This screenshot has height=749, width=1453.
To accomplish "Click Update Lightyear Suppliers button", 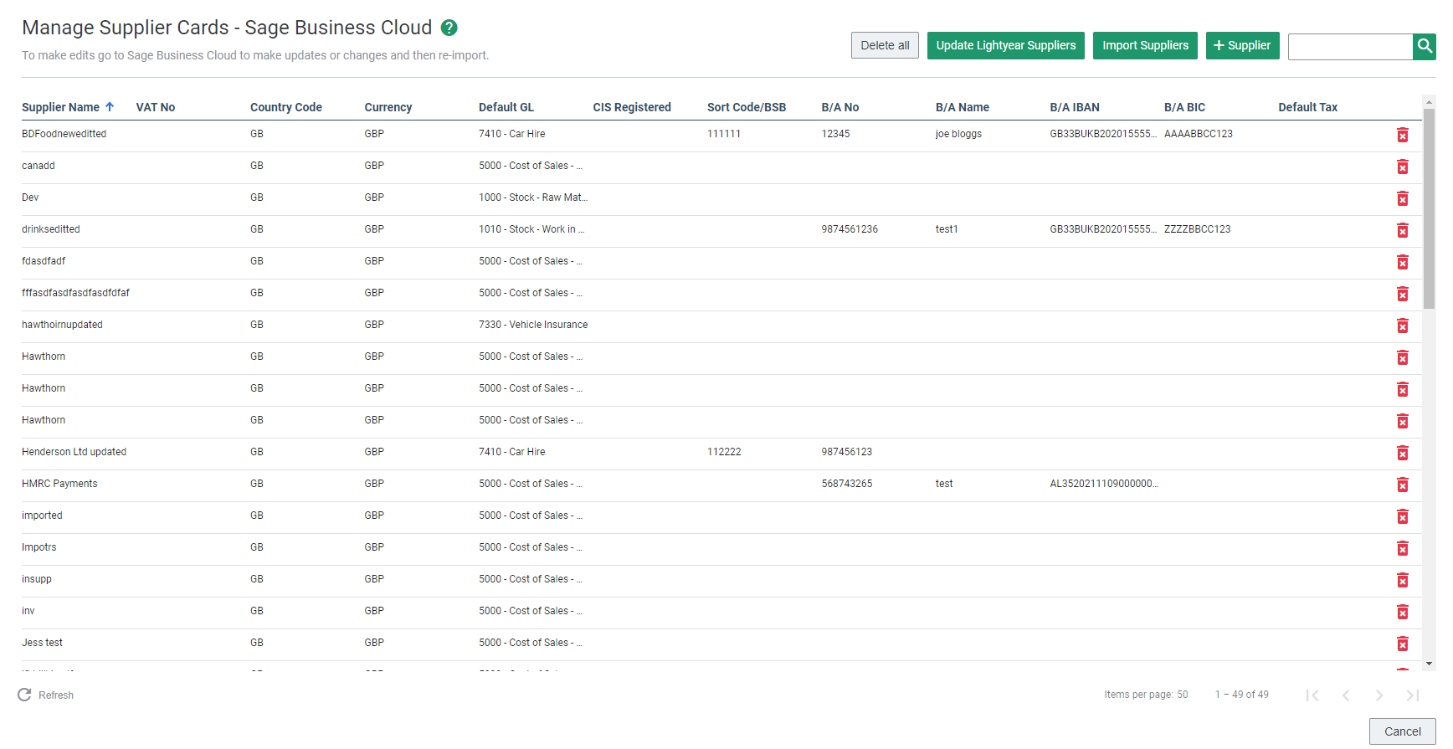I will pyautogui.click(x=1006, y=45).
